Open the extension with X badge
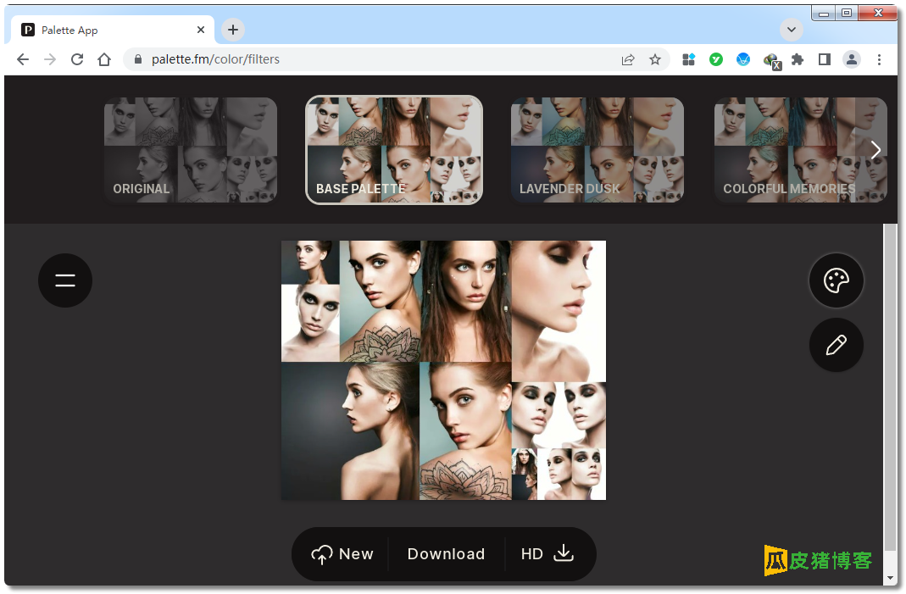The width and height of the screenshot is (906, 594). pos(771,61)
